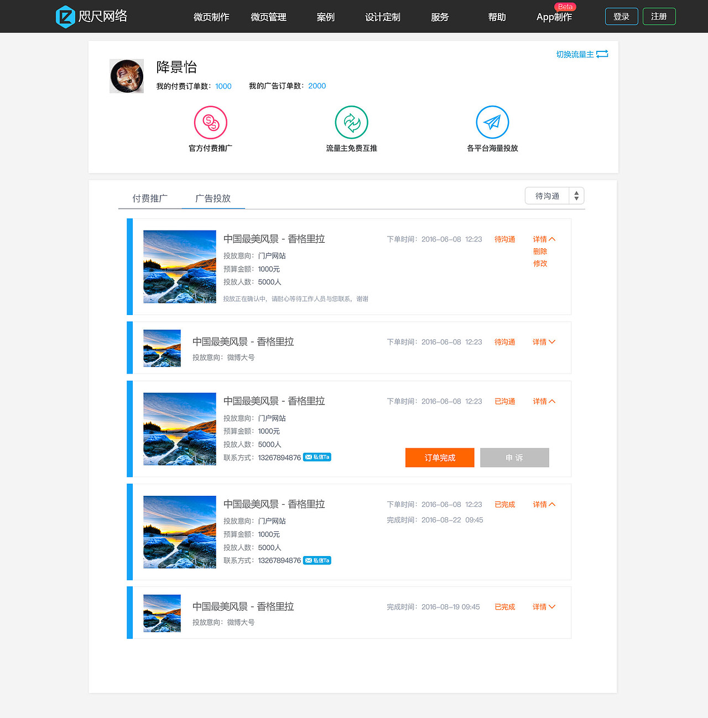This screenshot has height=718, width=708.
Task: Open 微页制作 in the top navigation
Action: pyautogui.click(x=211, y=17)
